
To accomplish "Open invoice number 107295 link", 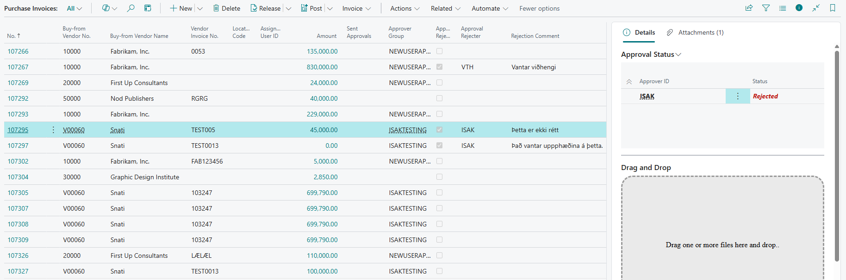I will [x=18, y=130].
